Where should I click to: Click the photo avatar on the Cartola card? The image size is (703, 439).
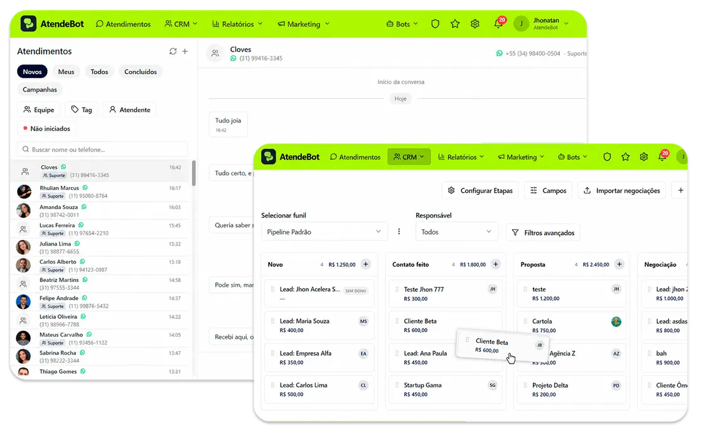616,322
